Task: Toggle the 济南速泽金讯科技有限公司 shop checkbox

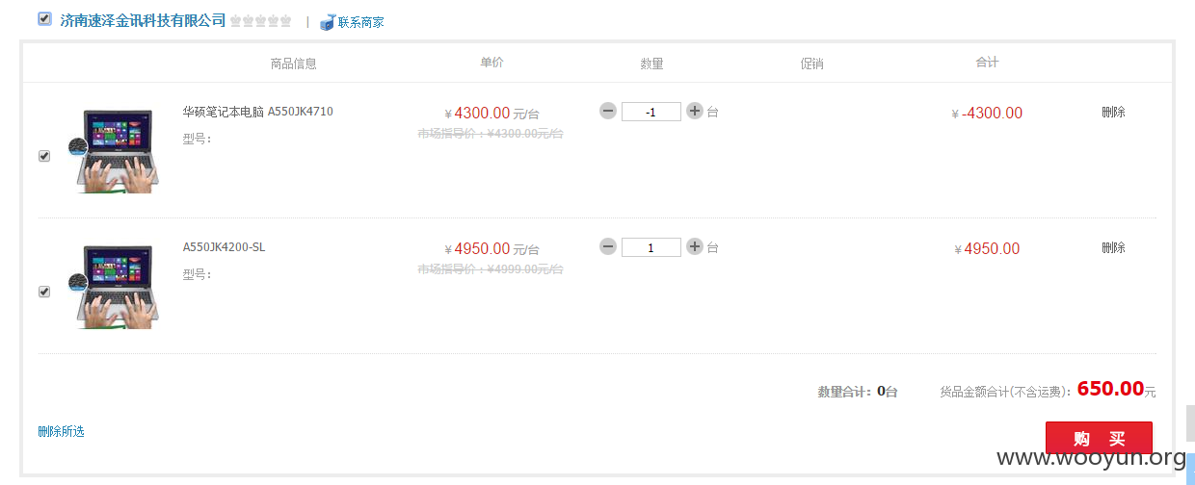Action: pos(44,18)
